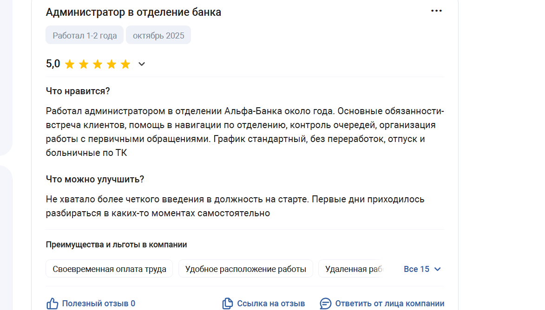This screenshot has width=545, height=310.
Task: Click the review title 'Администратор в отделение банка'
Action: 133,12
